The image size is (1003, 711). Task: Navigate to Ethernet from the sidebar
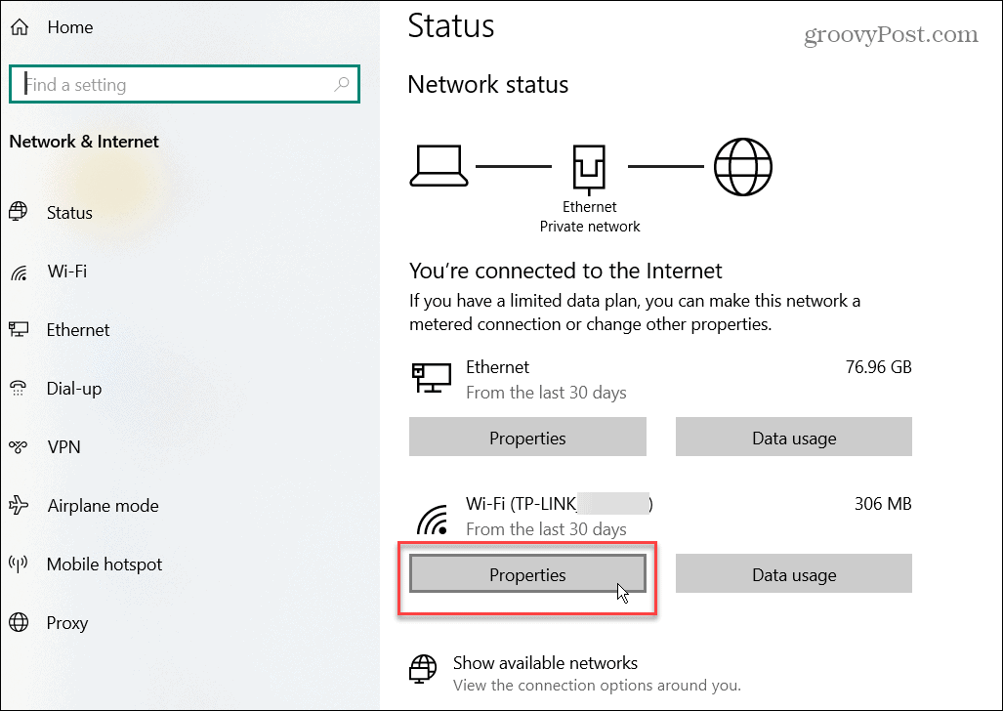[x=78, y=329]
